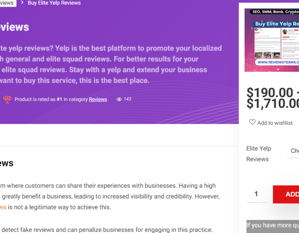Click the gray 'If you have more' box

pyautogui.click(x=272, y=226)
